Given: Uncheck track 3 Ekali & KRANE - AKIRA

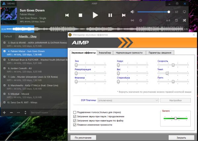Looking at the screenshot, I should click(x=5, y=42).
